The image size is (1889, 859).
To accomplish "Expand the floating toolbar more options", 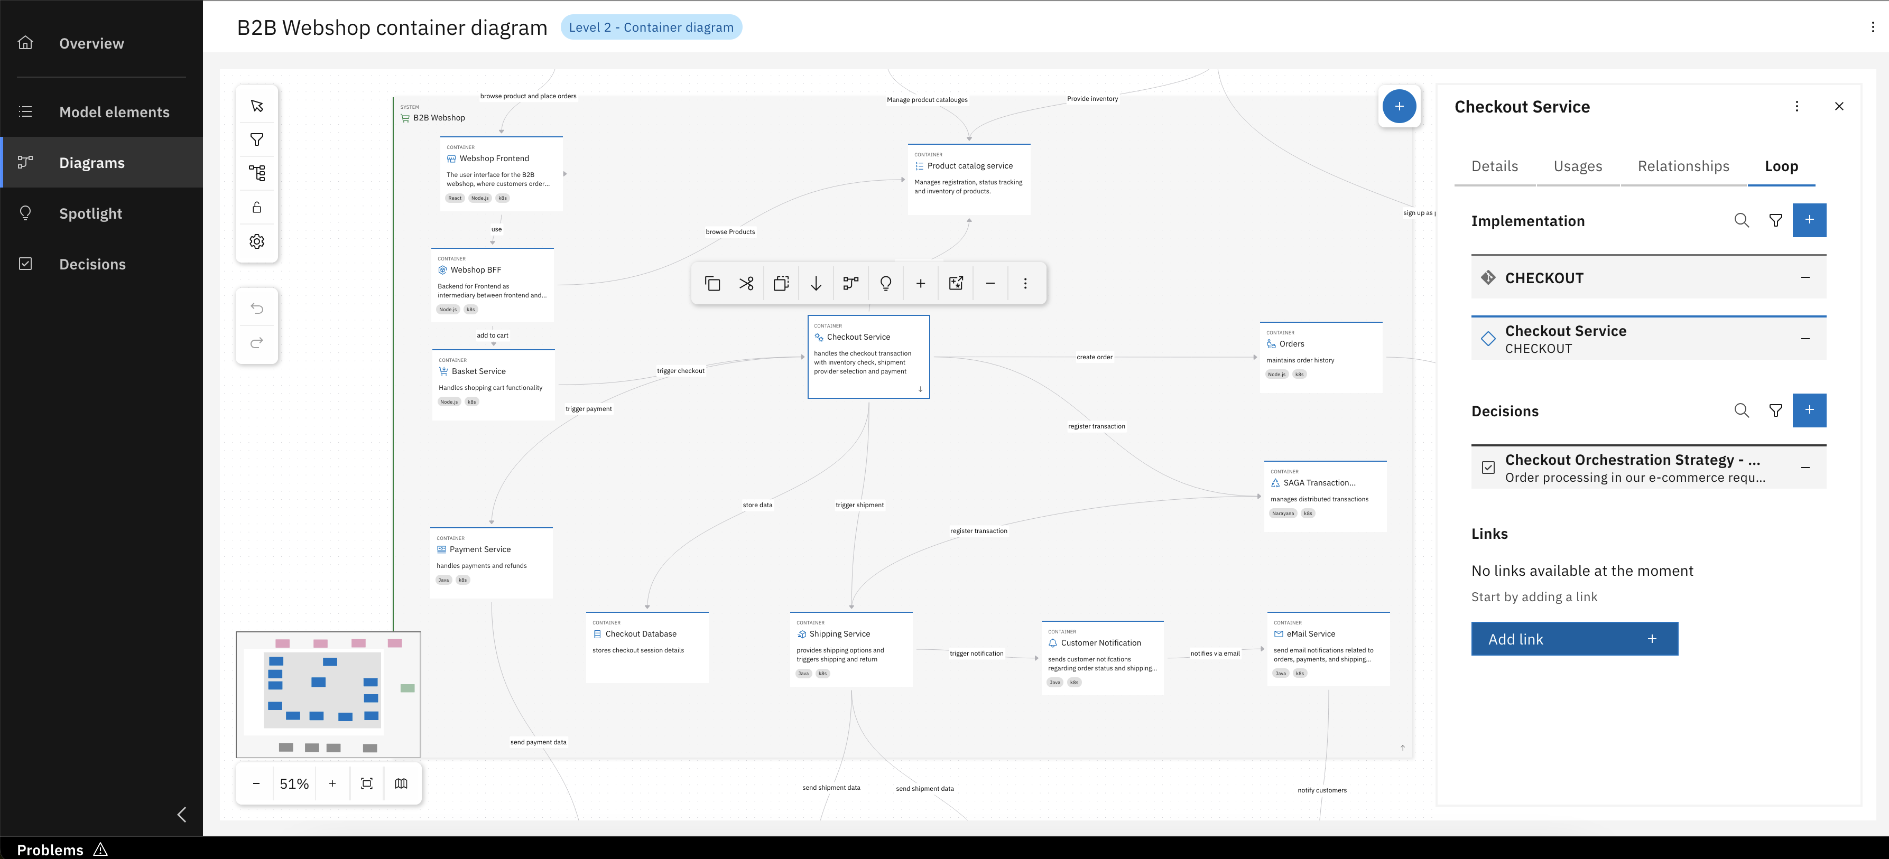I will 1025,284.
